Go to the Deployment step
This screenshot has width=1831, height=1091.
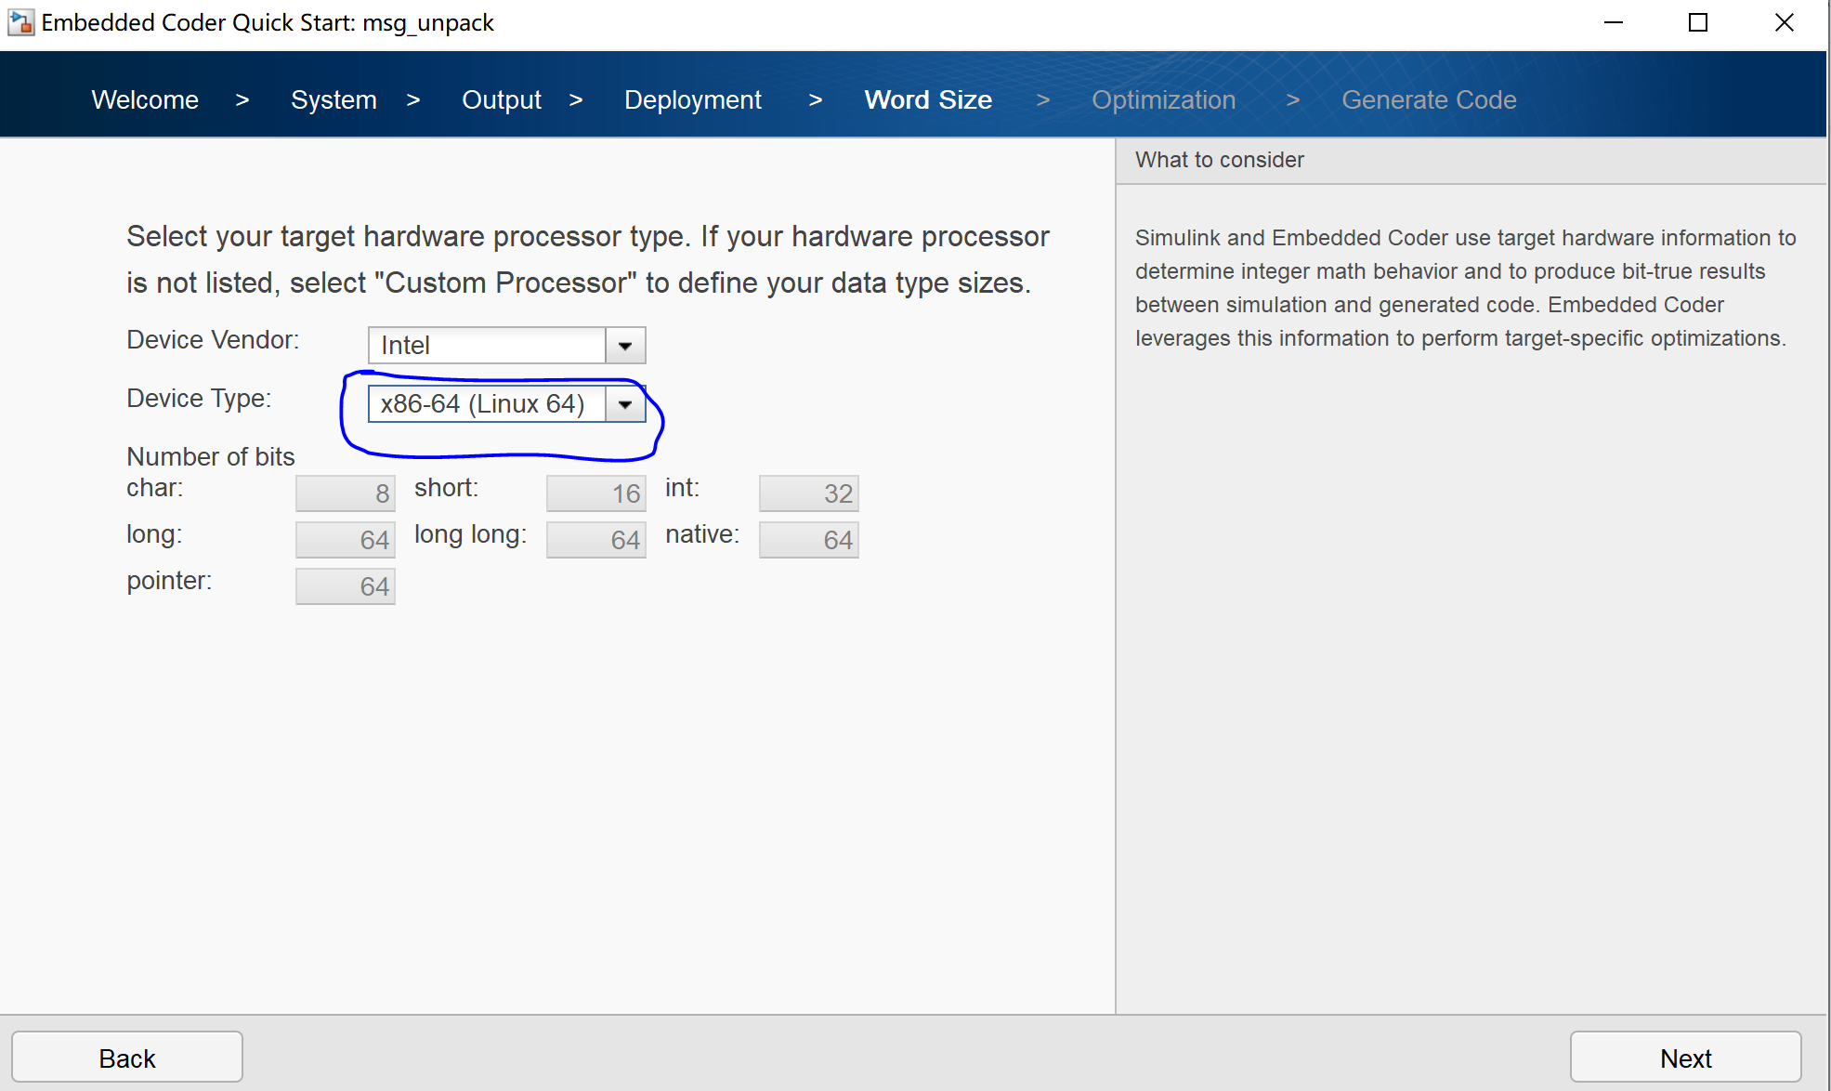click(x=693, y=99)
